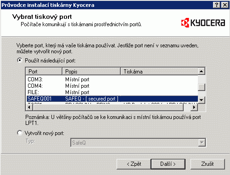
Task: Click the horizontal scroll right arrow
Action: (194, 107)
